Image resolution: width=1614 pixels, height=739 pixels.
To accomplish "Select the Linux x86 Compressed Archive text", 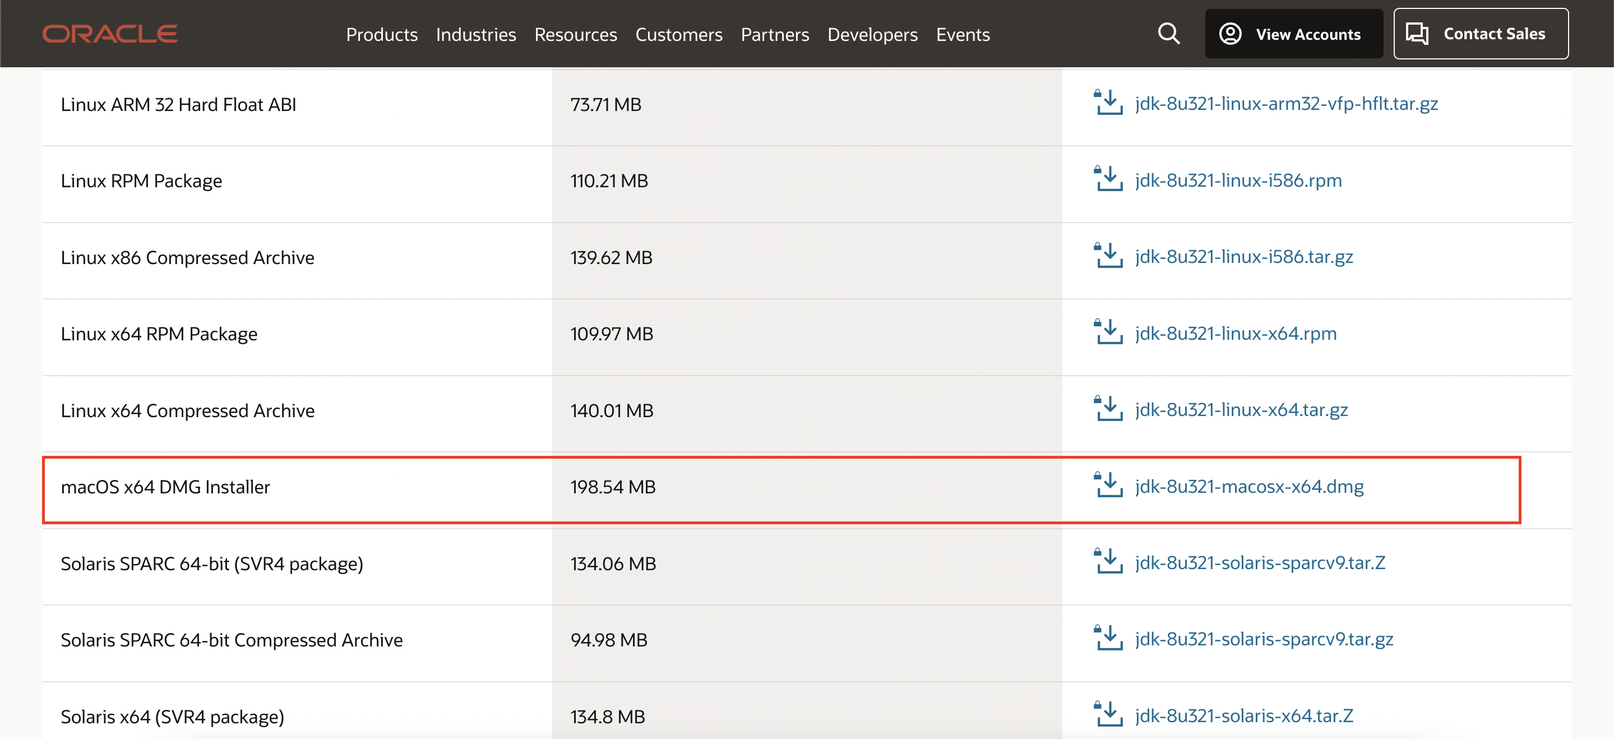I will point(187,257).
